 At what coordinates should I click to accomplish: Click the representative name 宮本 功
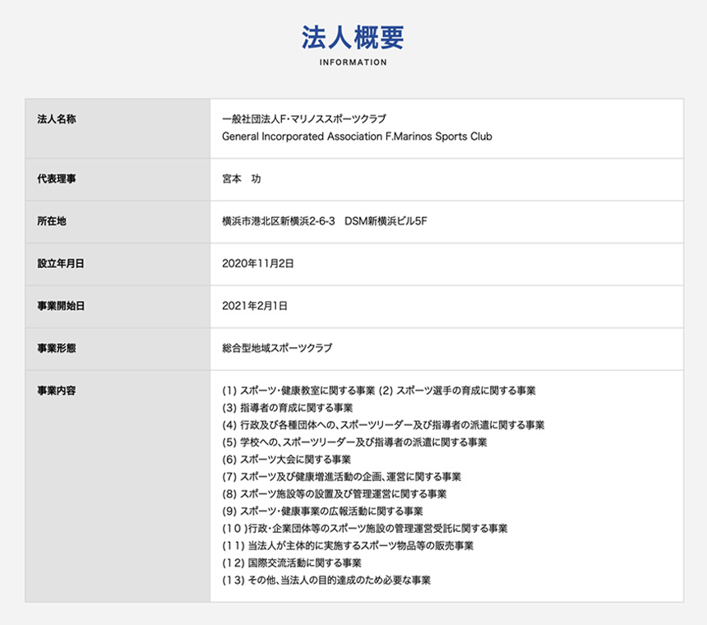pyautogui.click(x=241, y=179)
